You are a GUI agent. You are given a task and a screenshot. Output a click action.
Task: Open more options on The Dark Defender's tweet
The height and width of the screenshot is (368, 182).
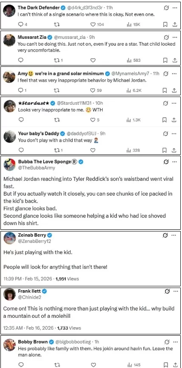click(x=174, y=8)
